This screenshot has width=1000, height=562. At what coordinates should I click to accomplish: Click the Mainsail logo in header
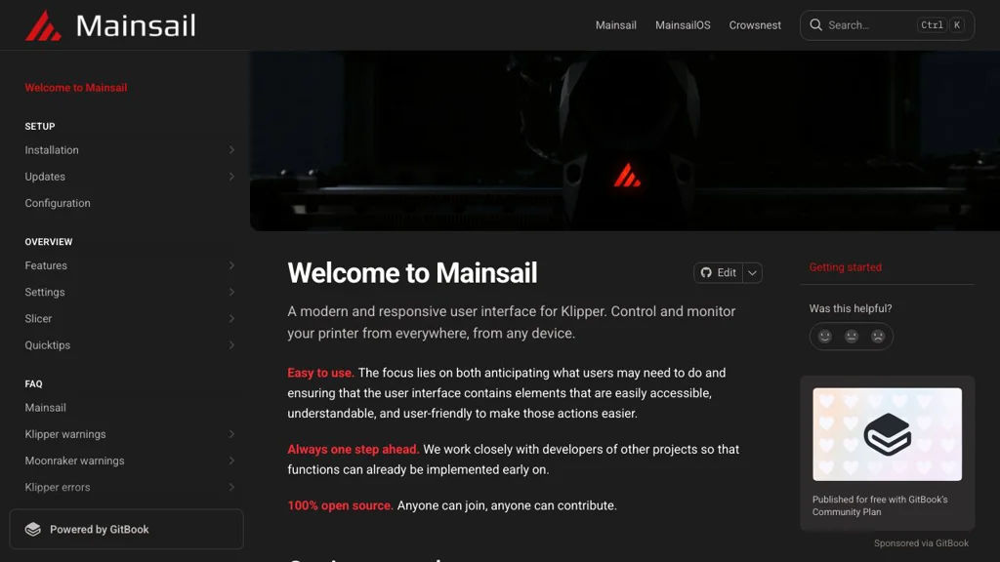[110, 25]
